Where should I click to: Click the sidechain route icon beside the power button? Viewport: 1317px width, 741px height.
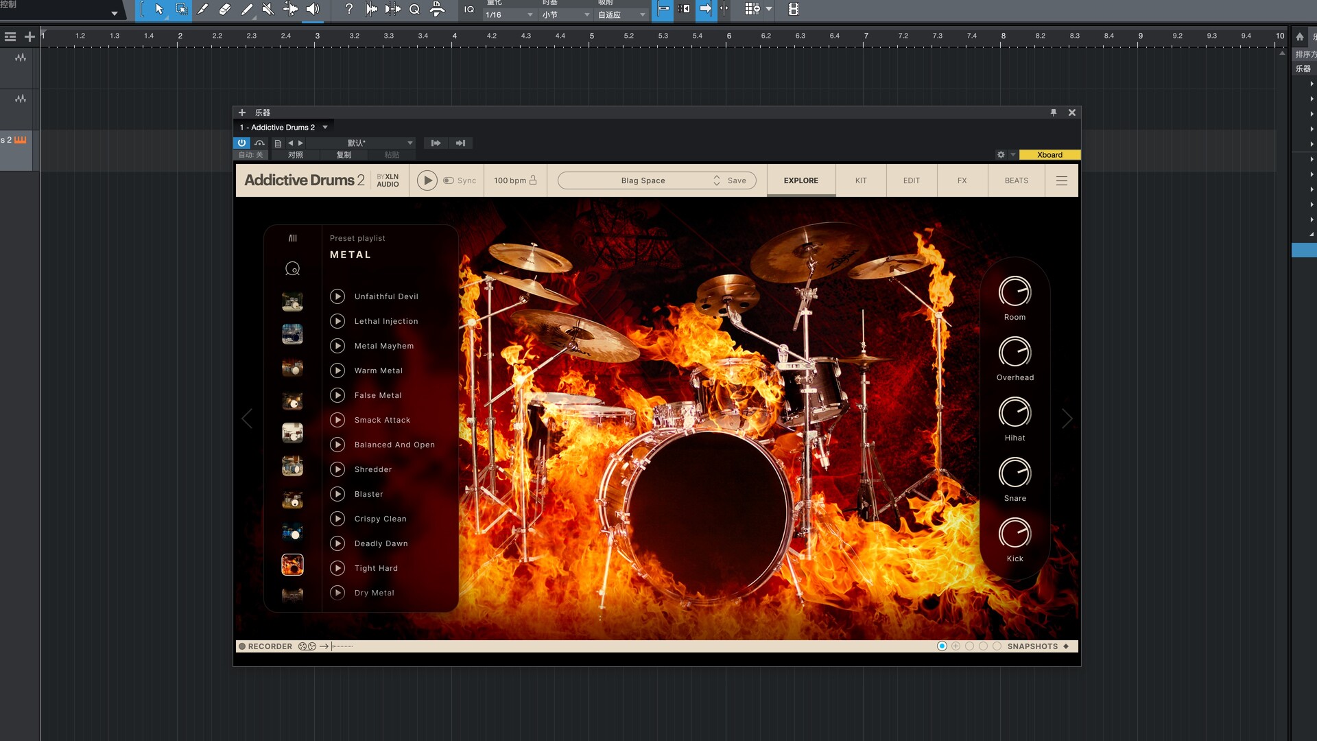[259, 143]
